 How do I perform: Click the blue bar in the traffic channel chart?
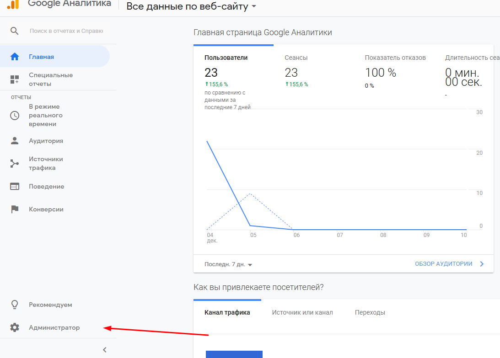coord(234,354)
